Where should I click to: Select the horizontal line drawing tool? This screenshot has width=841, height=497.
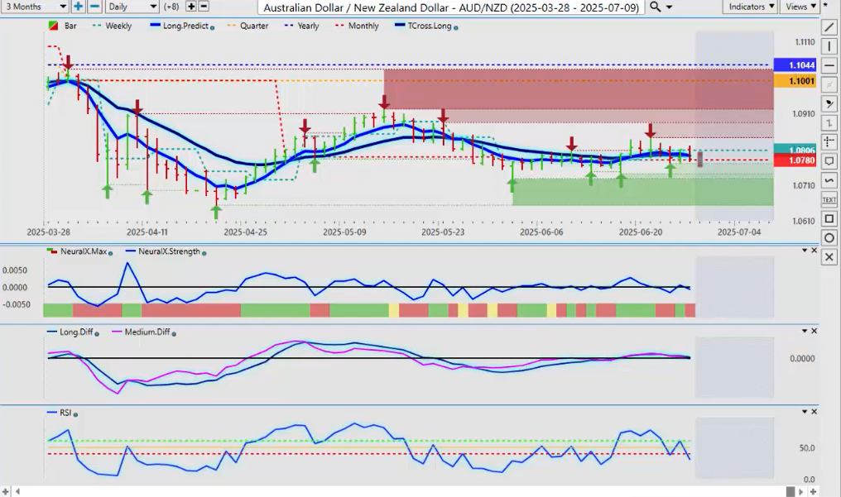point(829,65)
